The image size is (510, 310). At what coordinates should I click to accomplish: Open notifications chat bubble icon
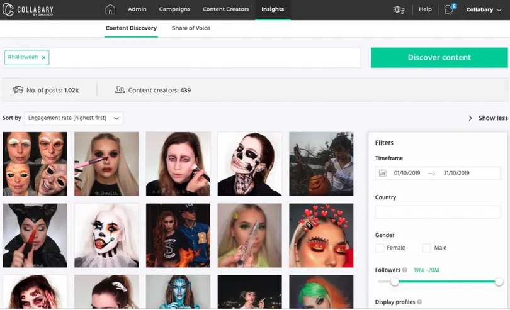tap(449, 9)
